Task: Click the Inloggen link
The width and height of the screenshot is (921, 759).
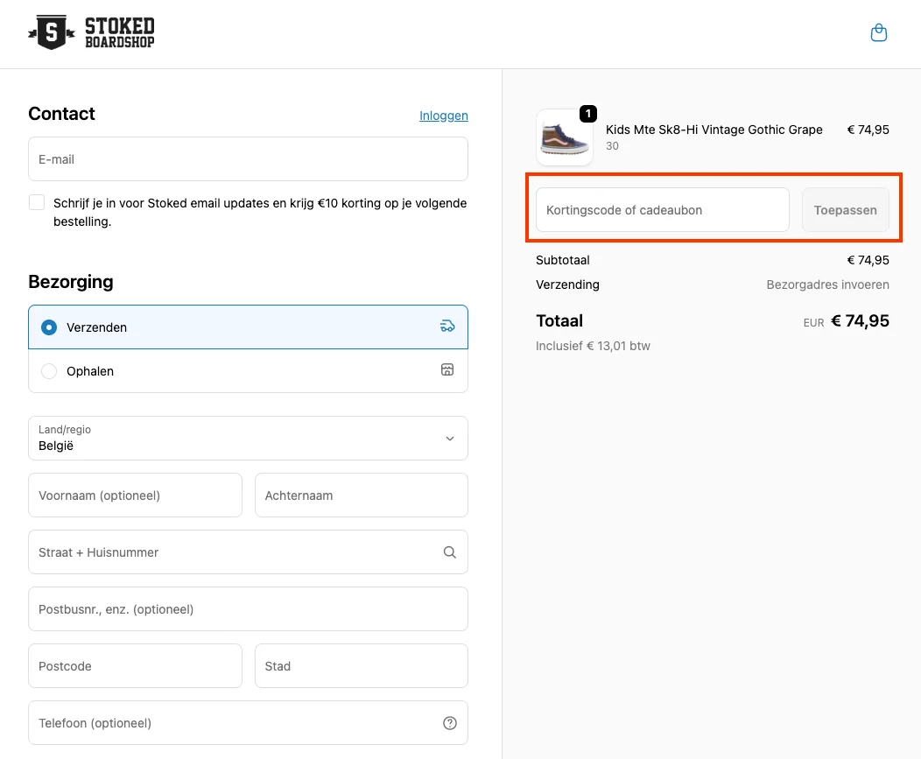Action: [443, 116]
